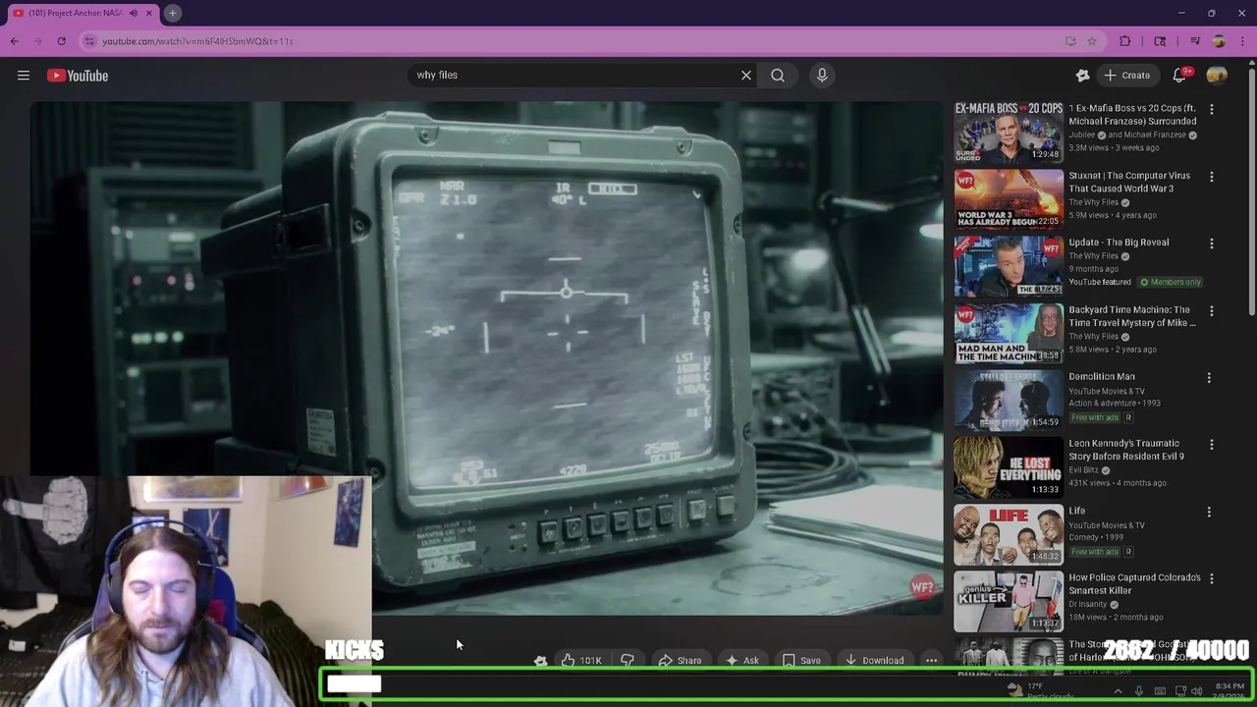The width and height of the screenshot is (1257, 707).
Task: Open the YouTube account avatar menu
Action: pyautogui.click(x=1217, y=76)
